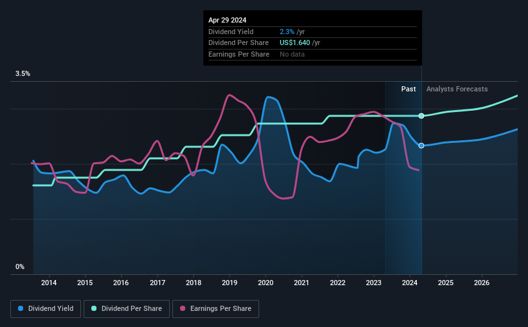Toggle the Dividend Yield legend button
This screenshot has width=528, height=327.
point(46,309)
